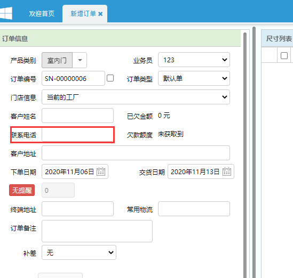Open the 交货日期 calendar picker icon
The height and width of the screenshot is (278, 293).
[227, 171]
